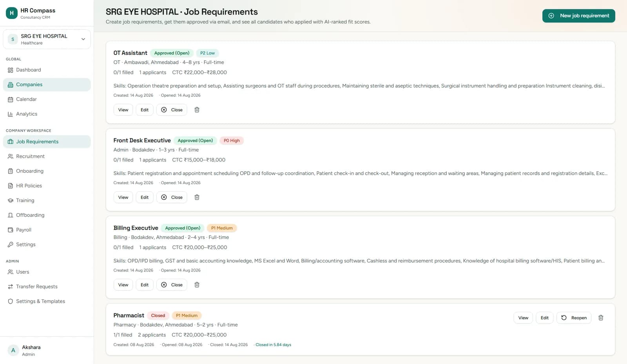Edit the Front Desk Executive requirement
This screenshot has width=627, height=364.
pos(145,197)
